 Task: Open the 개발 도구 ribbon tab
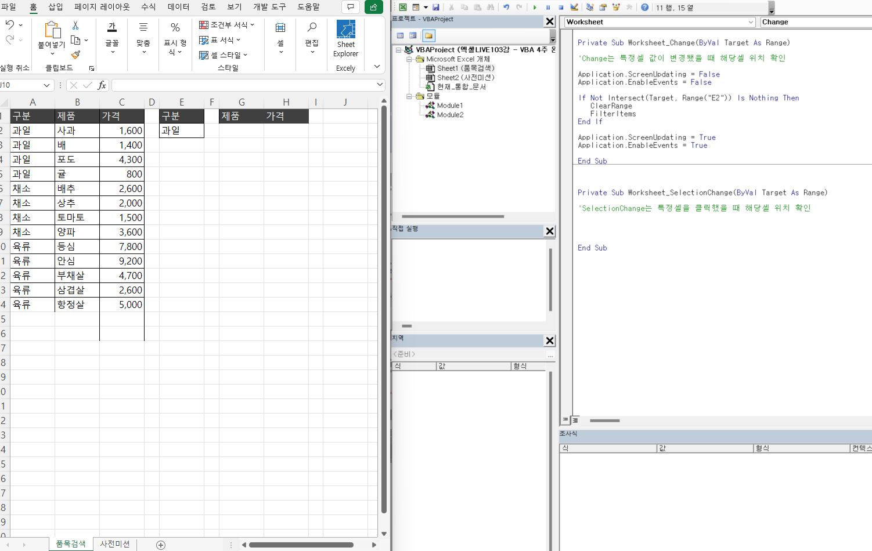click(269, 7)
